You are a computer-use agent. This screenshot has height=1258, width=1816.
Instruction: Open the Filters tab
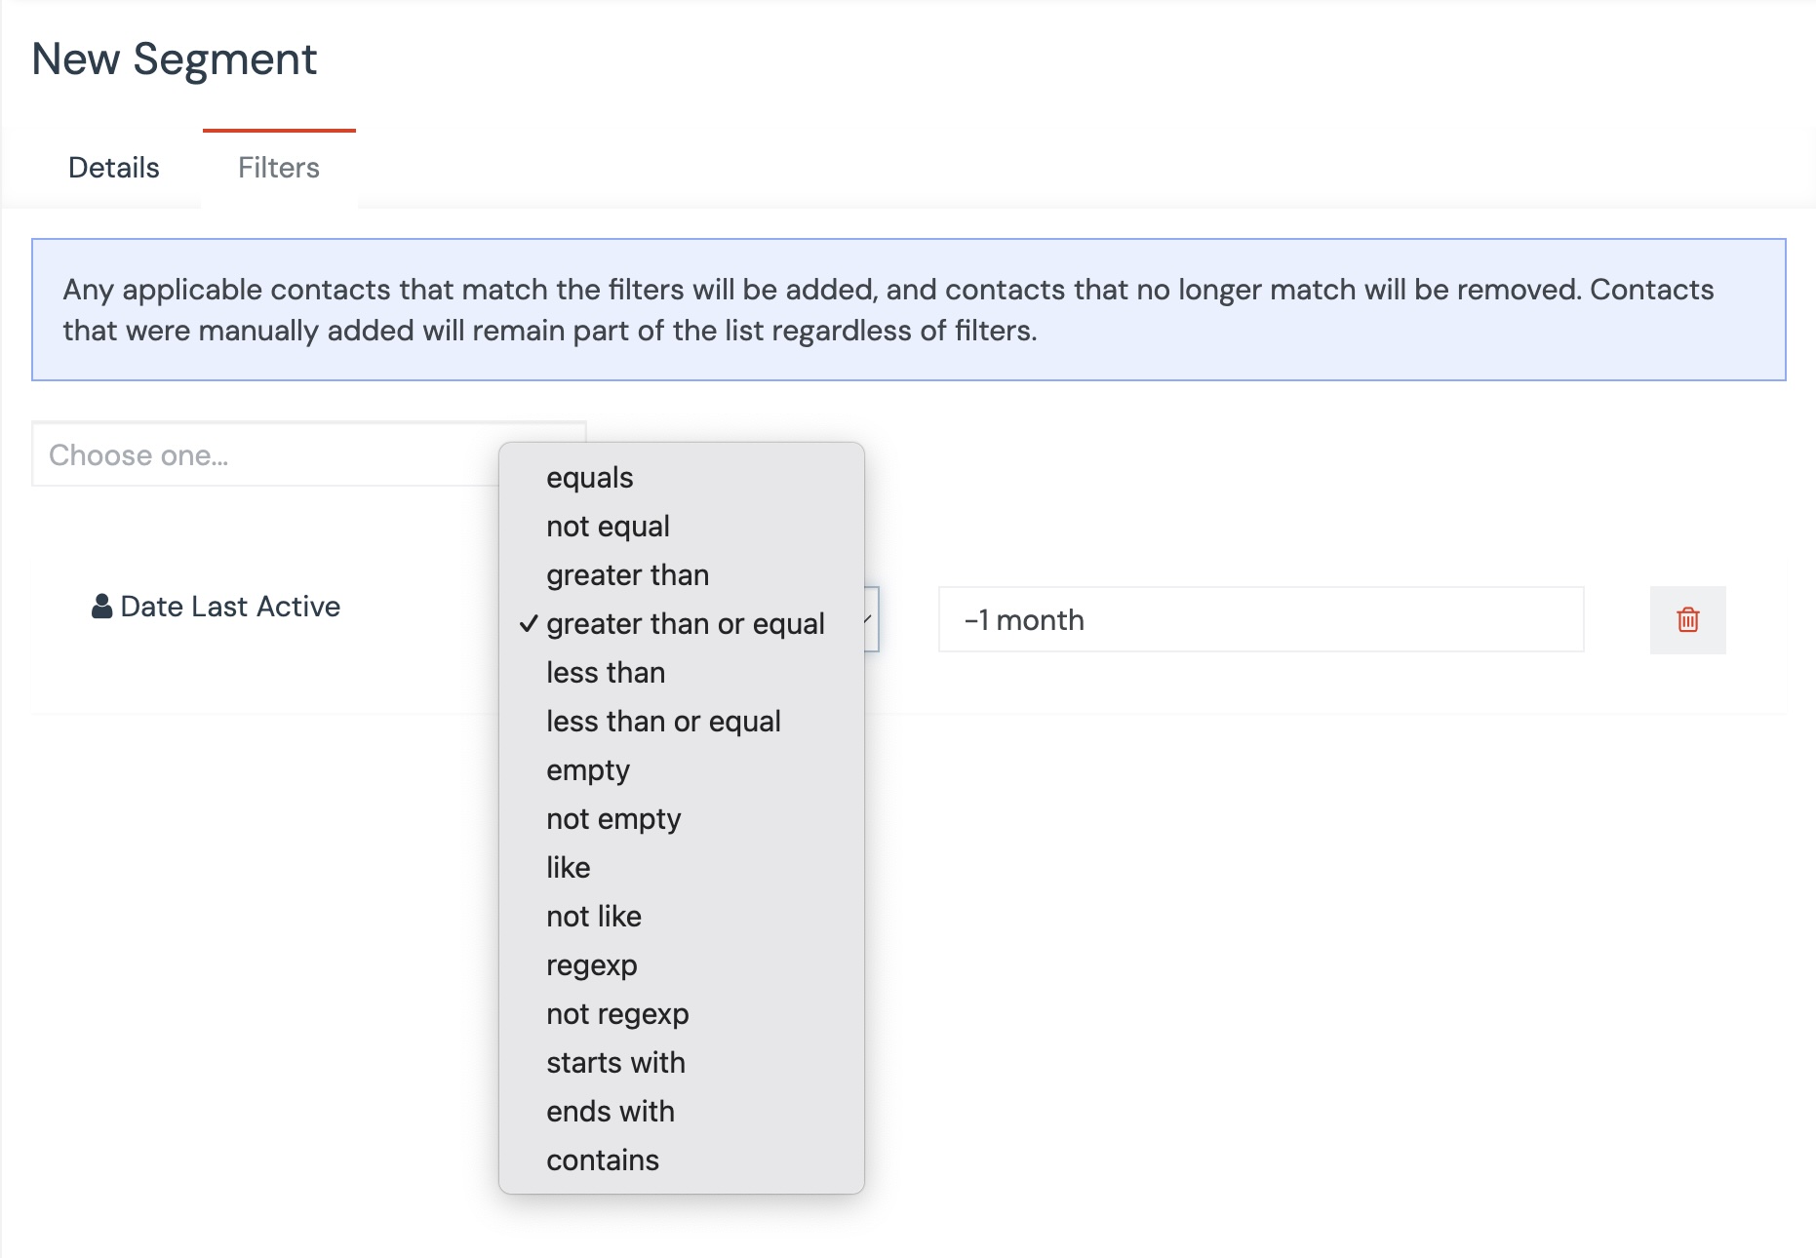(x=279, y=168)
